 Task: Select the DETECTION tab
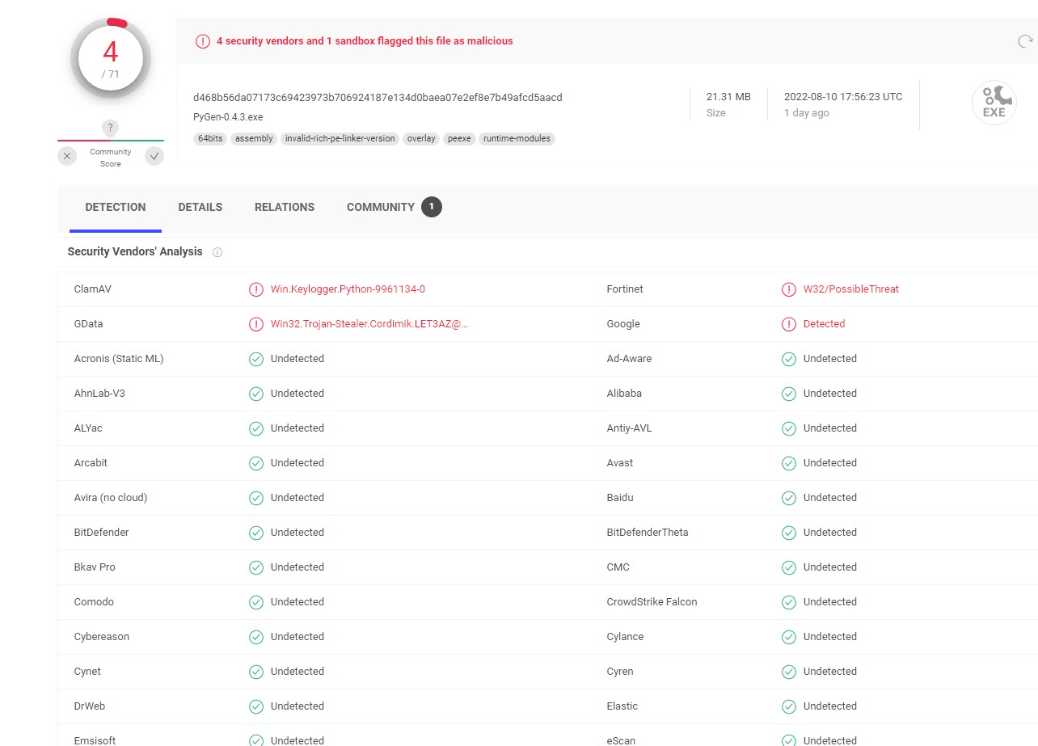tap(116, 208)
